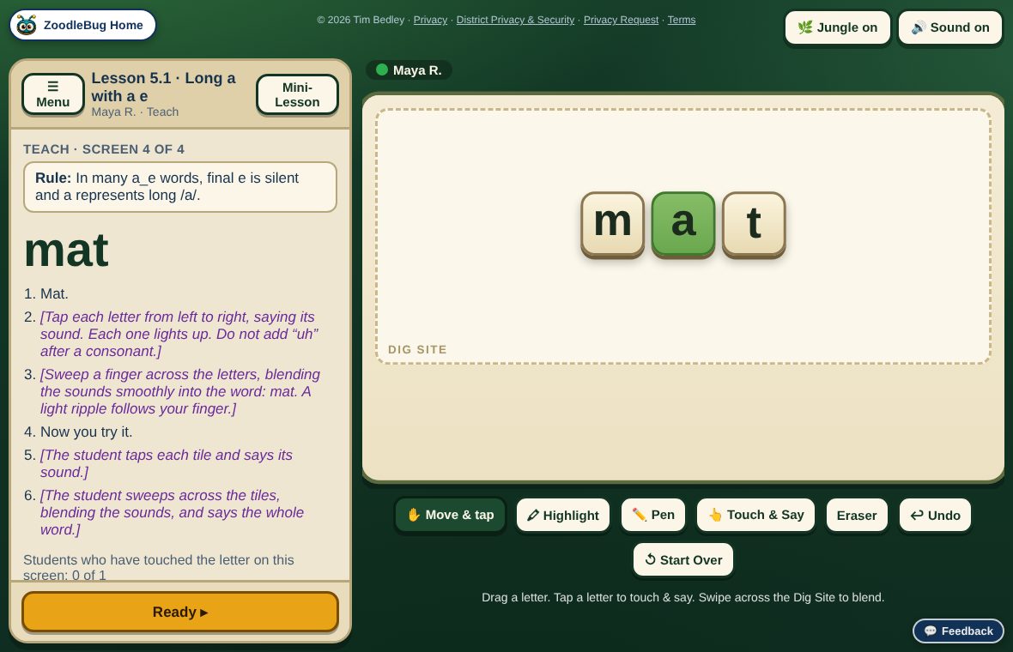Open District Privacy & Security link
The image size is (1013, 652).
point(515,20)
